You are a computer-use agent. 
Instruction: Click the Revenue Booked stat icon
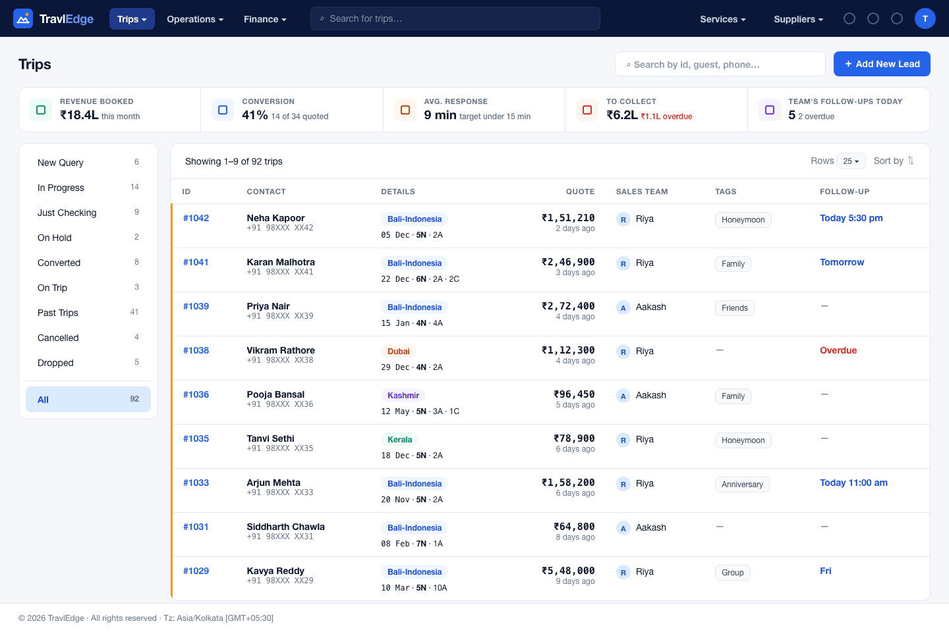tap(41, 110)
